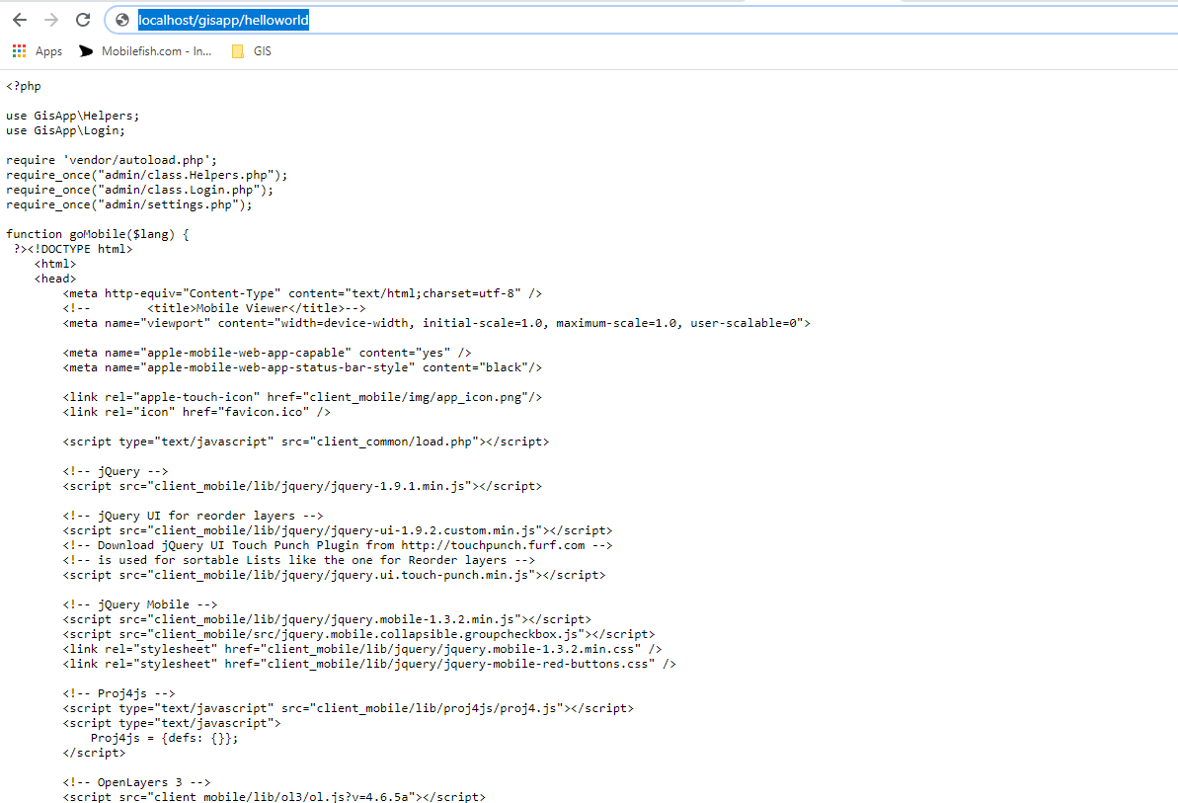
Task: Click the site information globe icon
Action: (120, 19)
